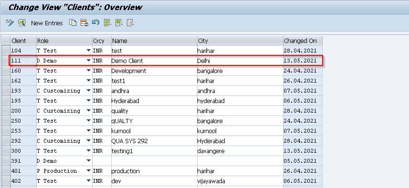Open Role dropdown for client 111 Demo
Viewport: 409px width, 188px height.
click(89, 61)
